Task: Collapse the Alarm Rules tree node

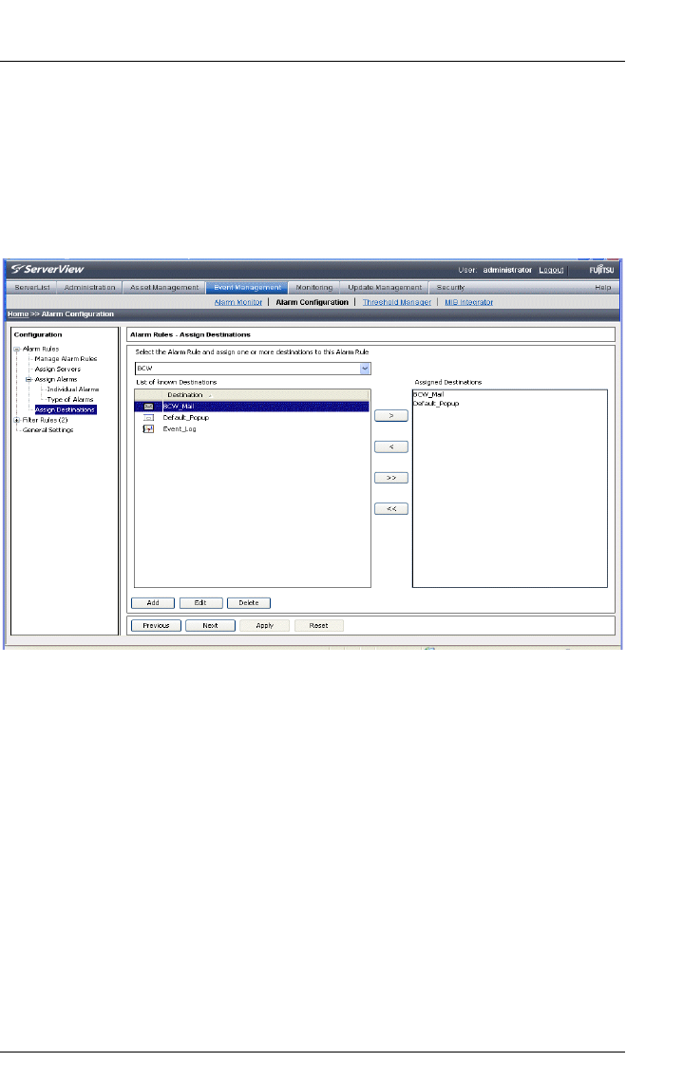Action: (16, 349)
